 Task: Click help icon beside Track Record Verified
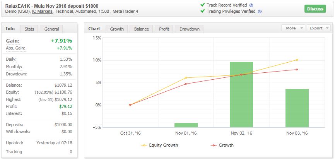coord(251,5)
